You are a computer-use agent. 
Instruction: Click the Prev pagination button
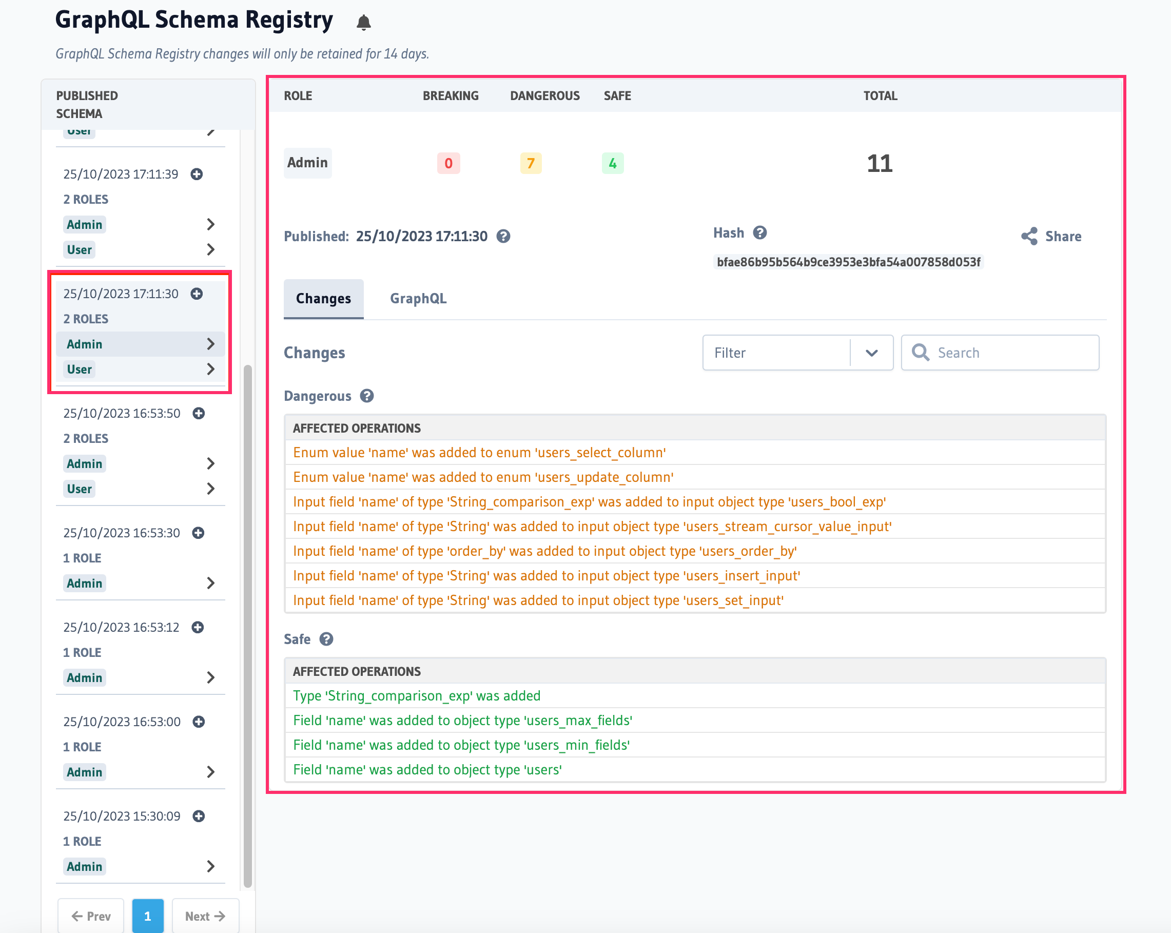pyautogui.click(x=91, y=916)
